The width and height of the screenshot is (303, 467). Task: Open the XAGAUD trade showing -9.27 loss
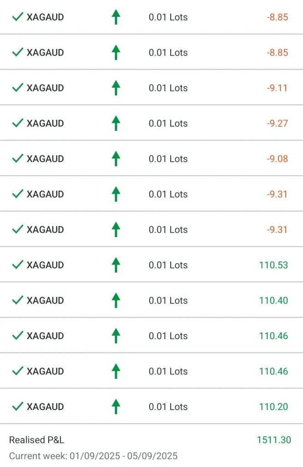45,123
